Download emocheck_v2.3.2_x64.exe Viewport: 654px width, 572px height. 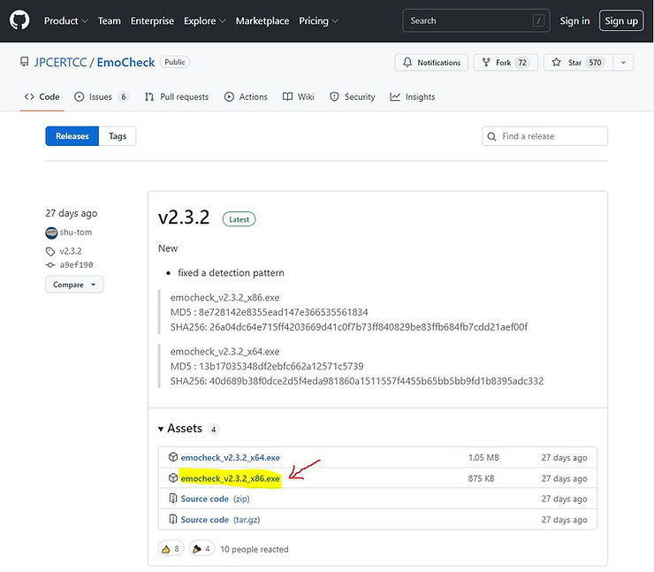[x=231, y=458]
